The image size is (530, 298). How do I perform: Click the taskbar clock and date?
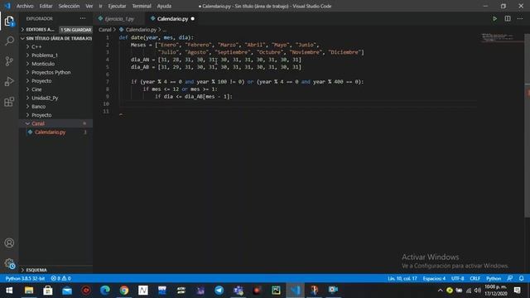pyautogui.click(x=496, y=291)
